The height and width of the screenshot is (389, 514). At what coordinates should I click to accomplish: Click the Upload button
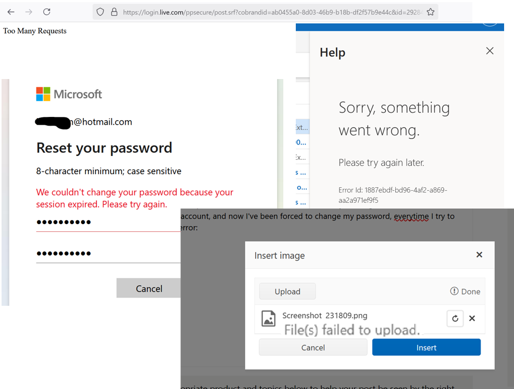[287, 291]
